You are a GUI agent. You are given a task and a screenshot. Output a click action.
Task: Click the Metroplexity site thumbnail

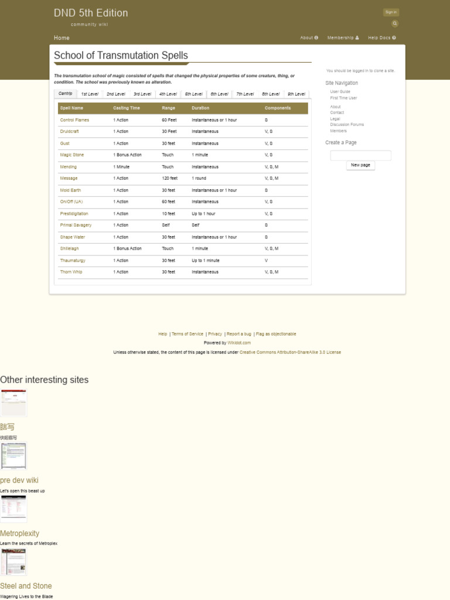14,509
